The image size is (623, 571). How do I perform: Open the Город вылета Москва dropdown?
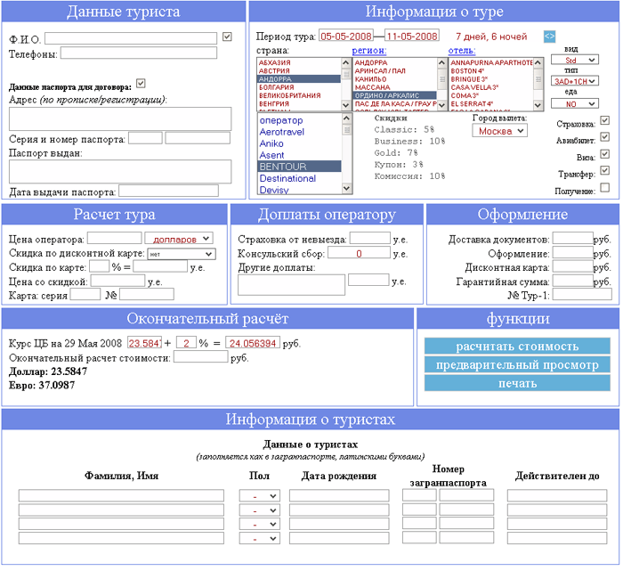(x=499, y=131)
